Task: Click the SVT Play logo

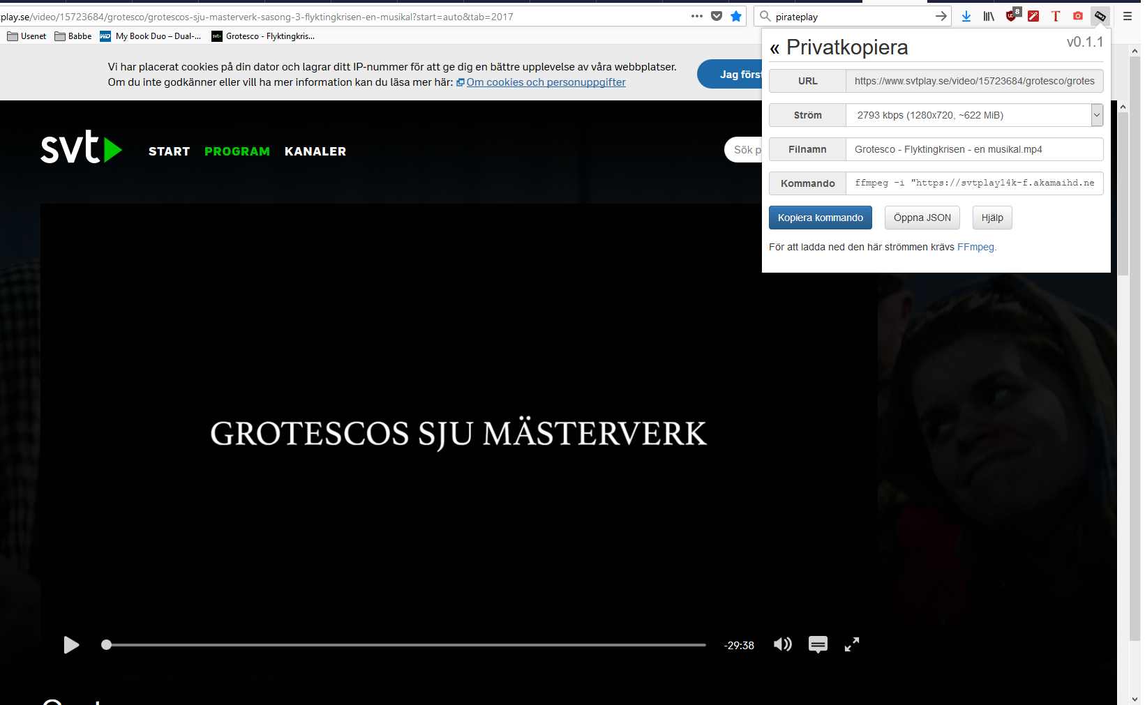Action: pos(81,147)
